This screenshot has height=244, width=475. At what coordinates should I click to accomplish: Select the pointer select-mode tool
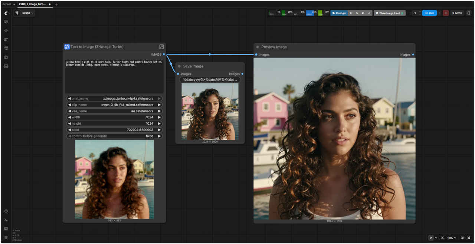pos(431,238)
